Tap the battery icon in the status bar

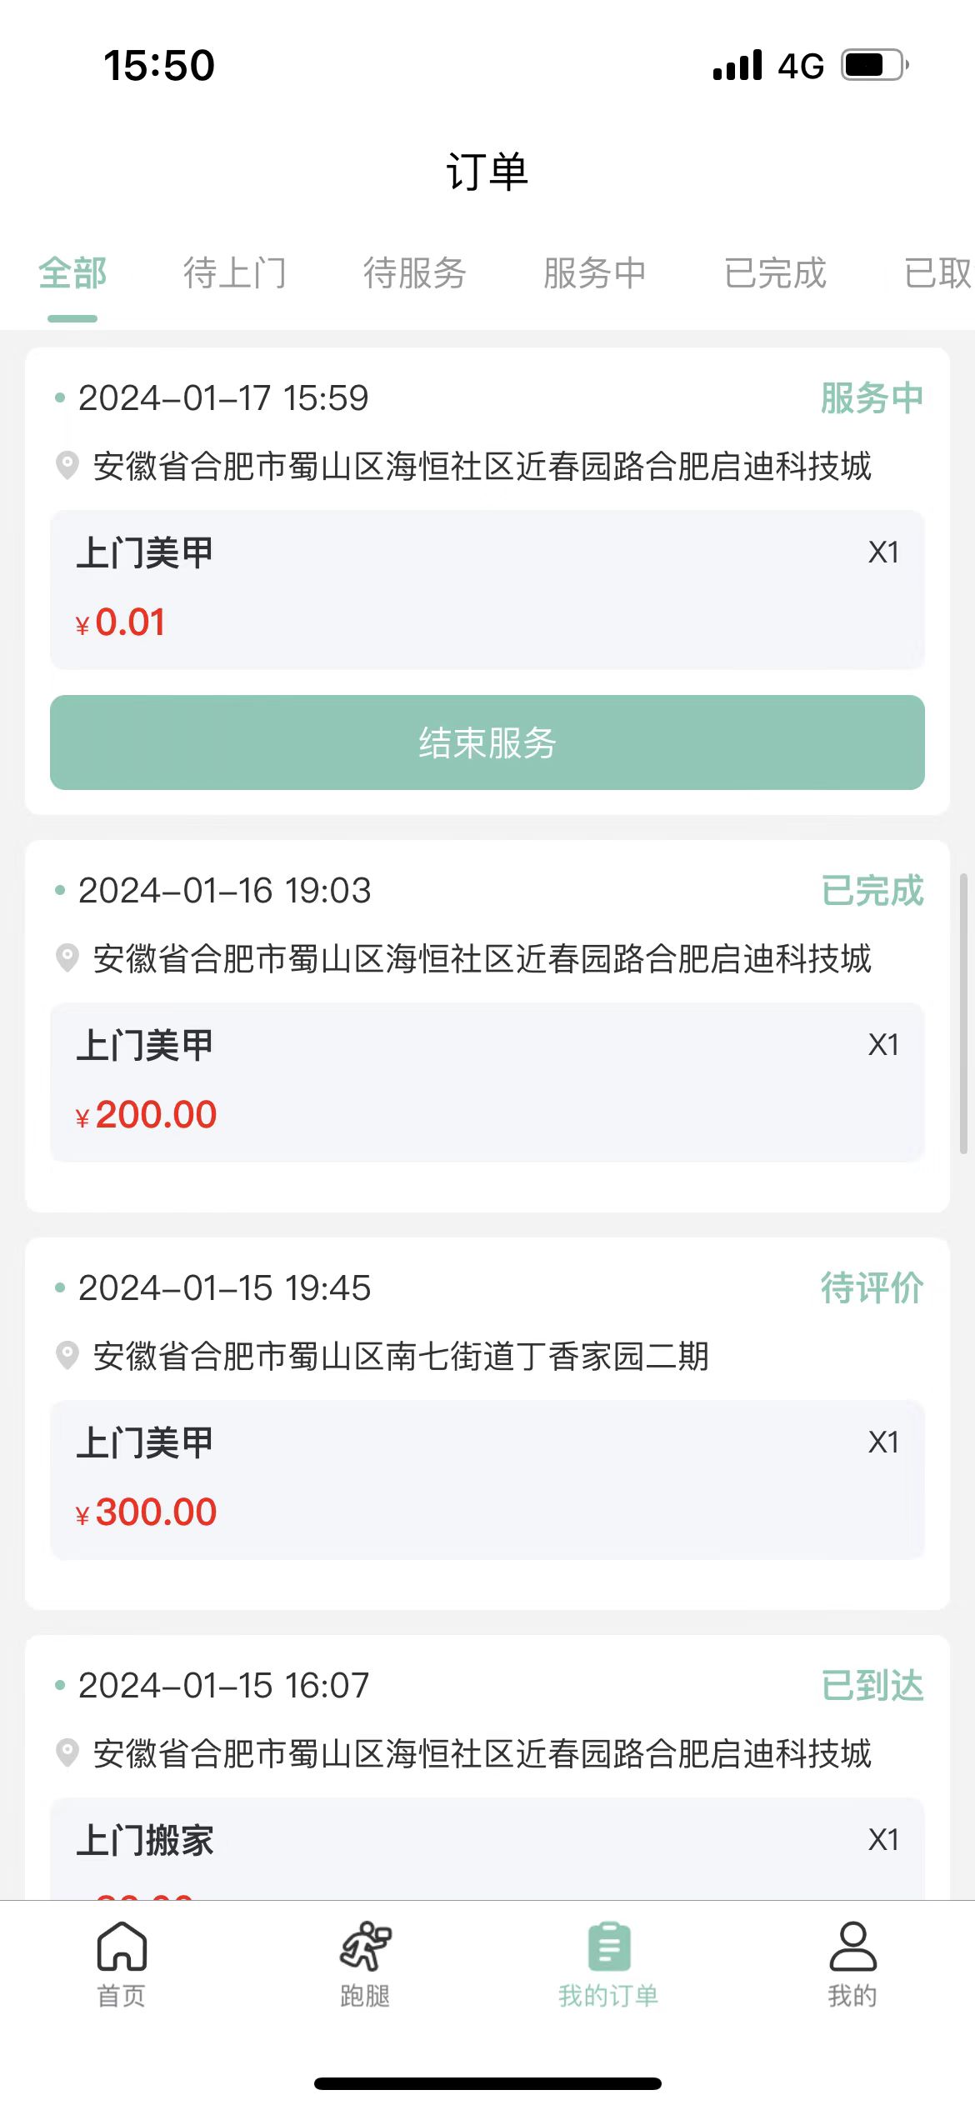tap(874, 65)
